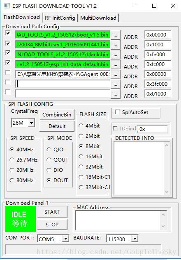Open the BAUDRATE 115200 dropdown
Screen dimensions: 181x260
point(135,239)
